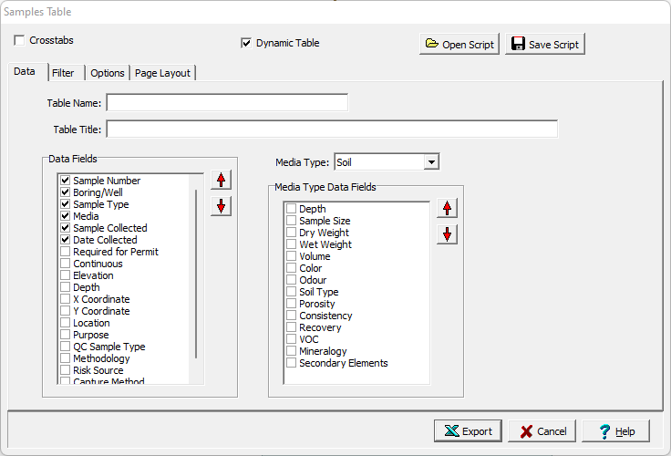
Task: Enable the Crosstabs checkbox
Action: (x=19, y=40)
